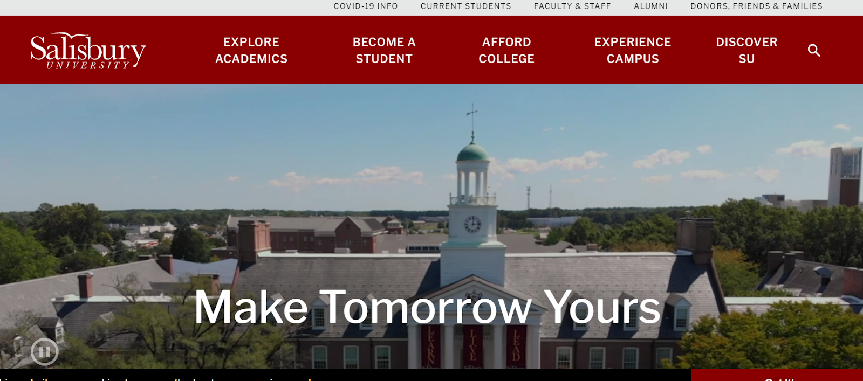Click the Make Tomorrow Yours headline

tap(427, 307)
